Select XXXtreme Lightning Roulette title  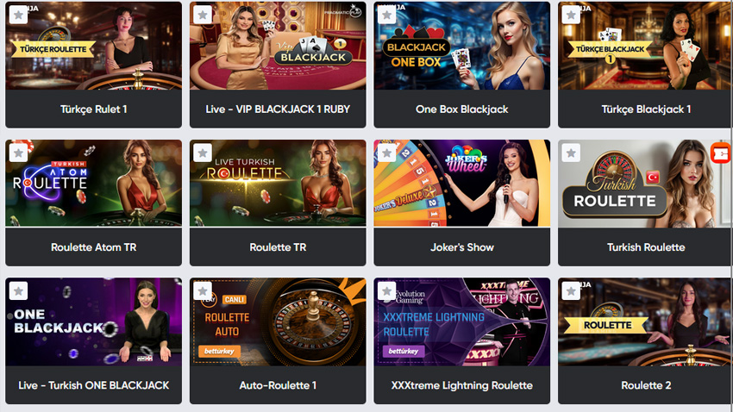point(462,385)
